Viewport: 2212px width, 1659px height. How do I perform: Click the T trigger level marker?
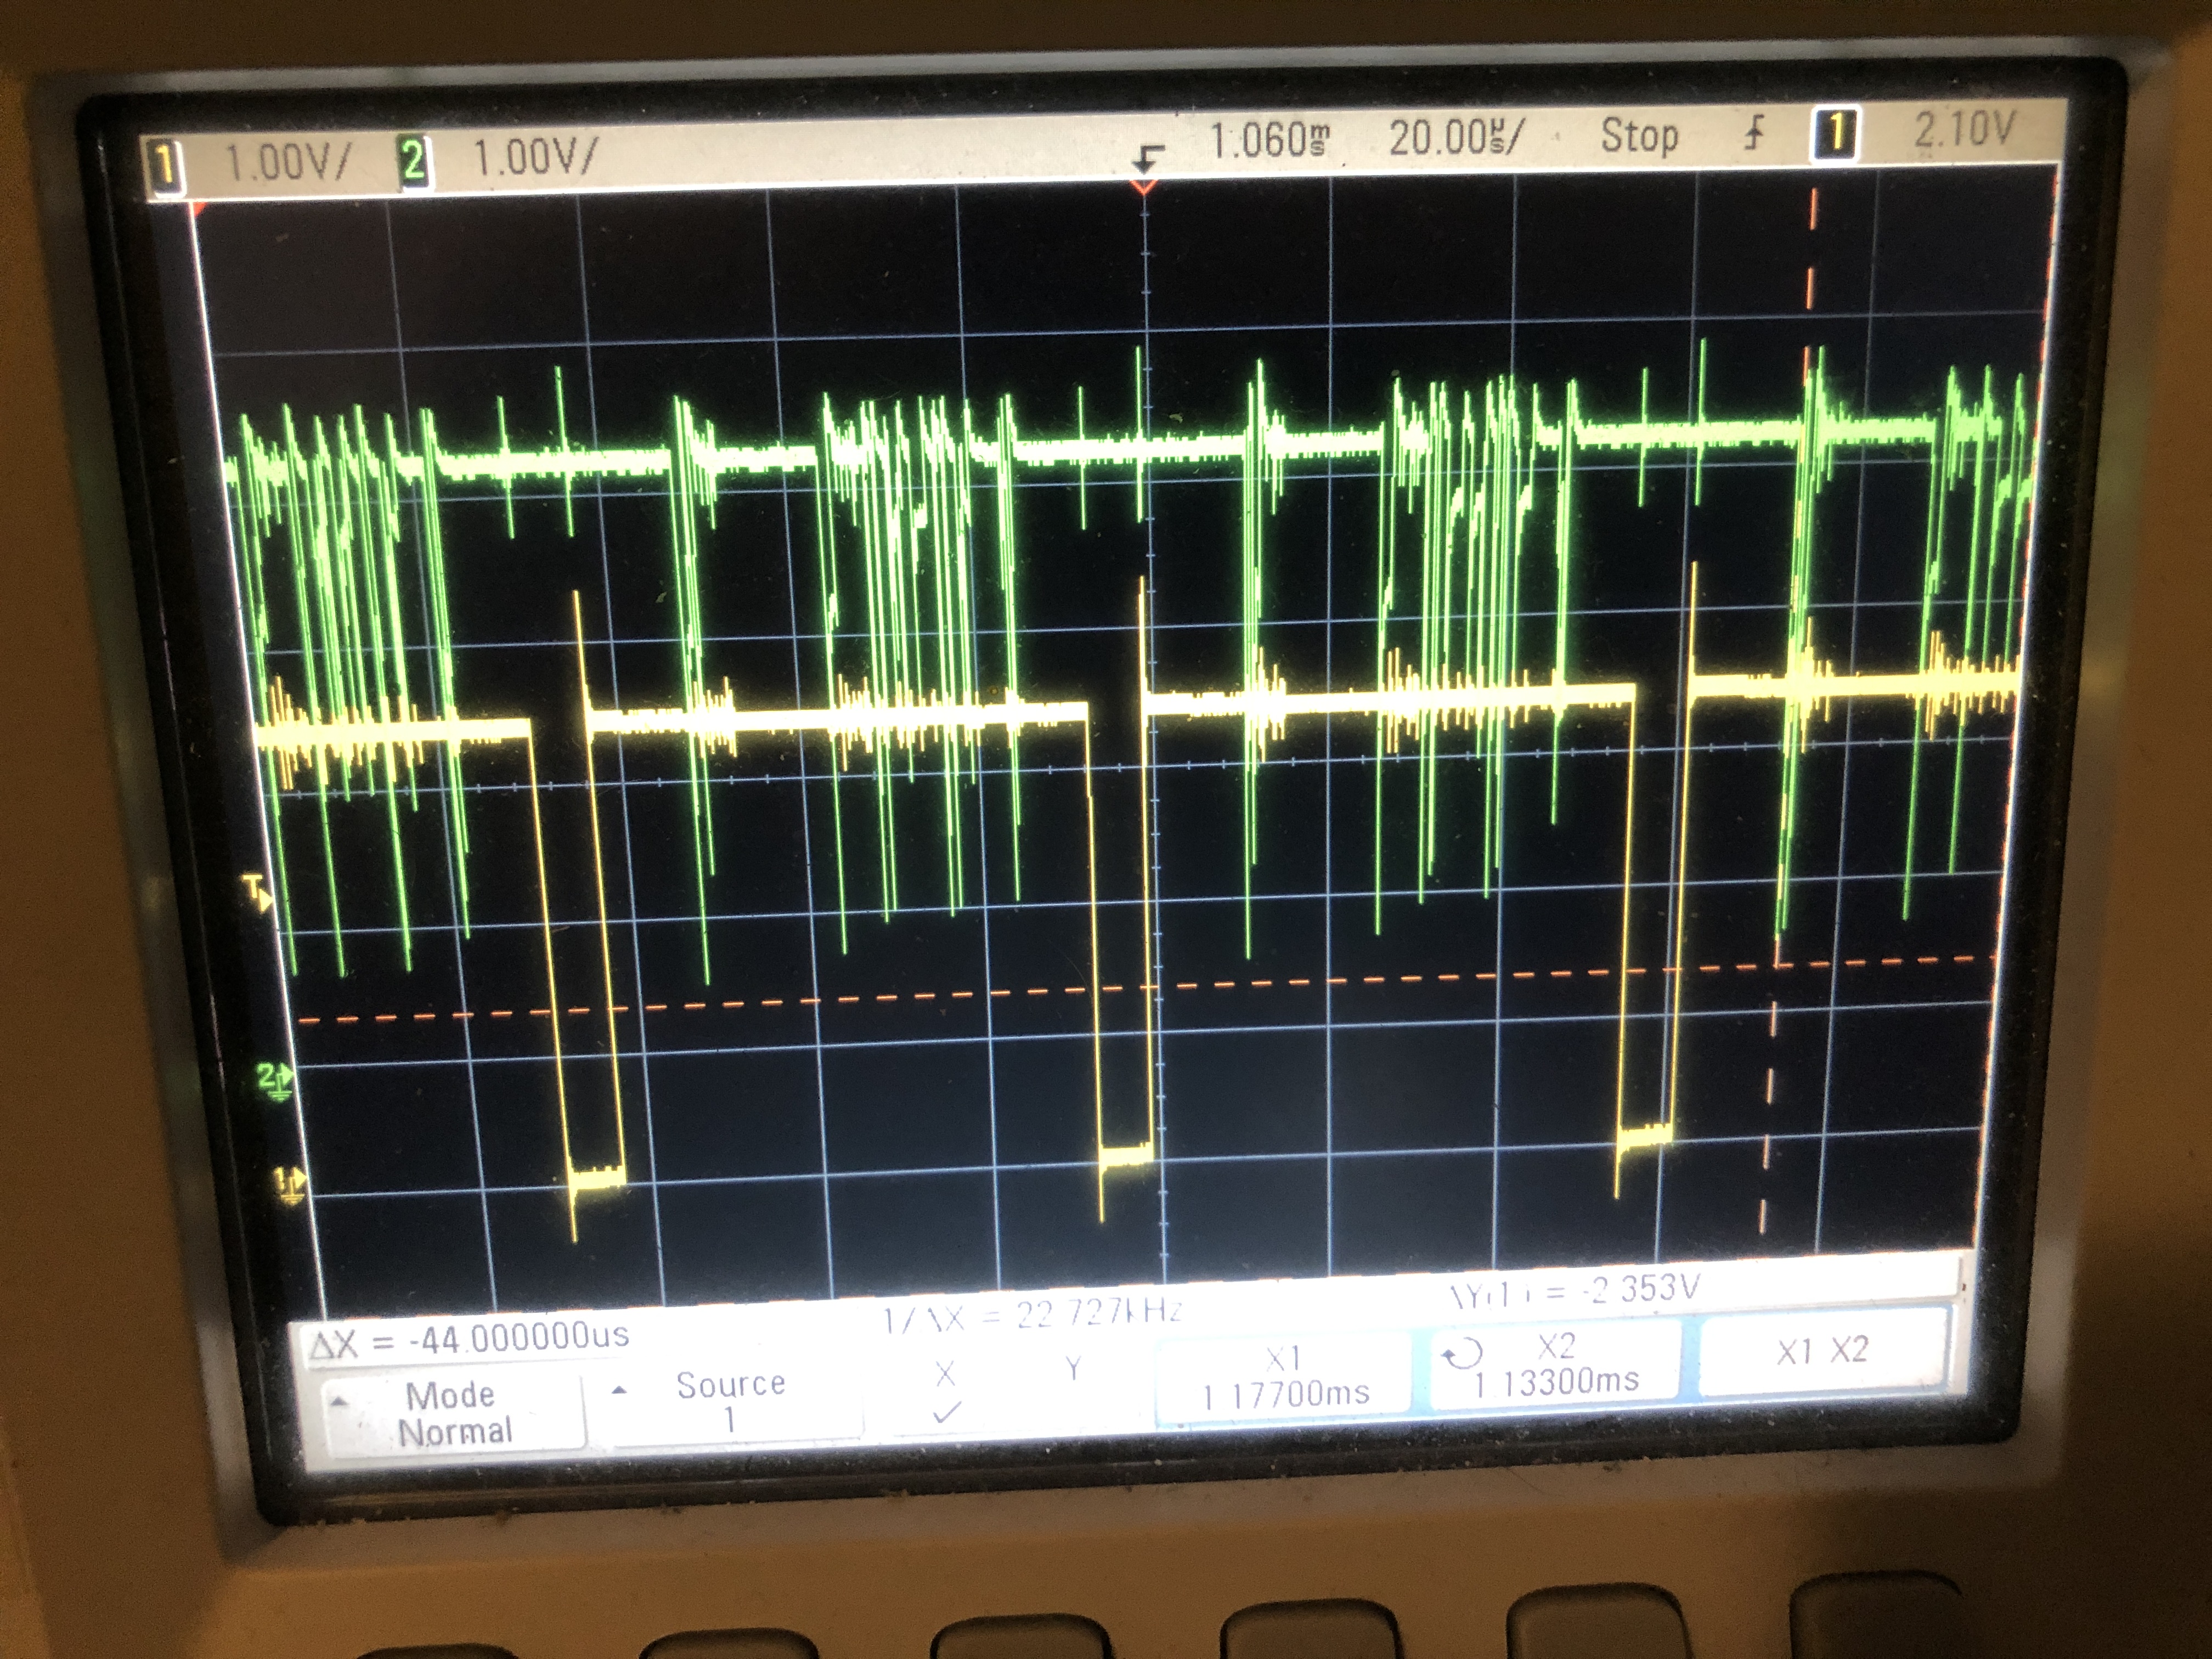pos(258,892)
